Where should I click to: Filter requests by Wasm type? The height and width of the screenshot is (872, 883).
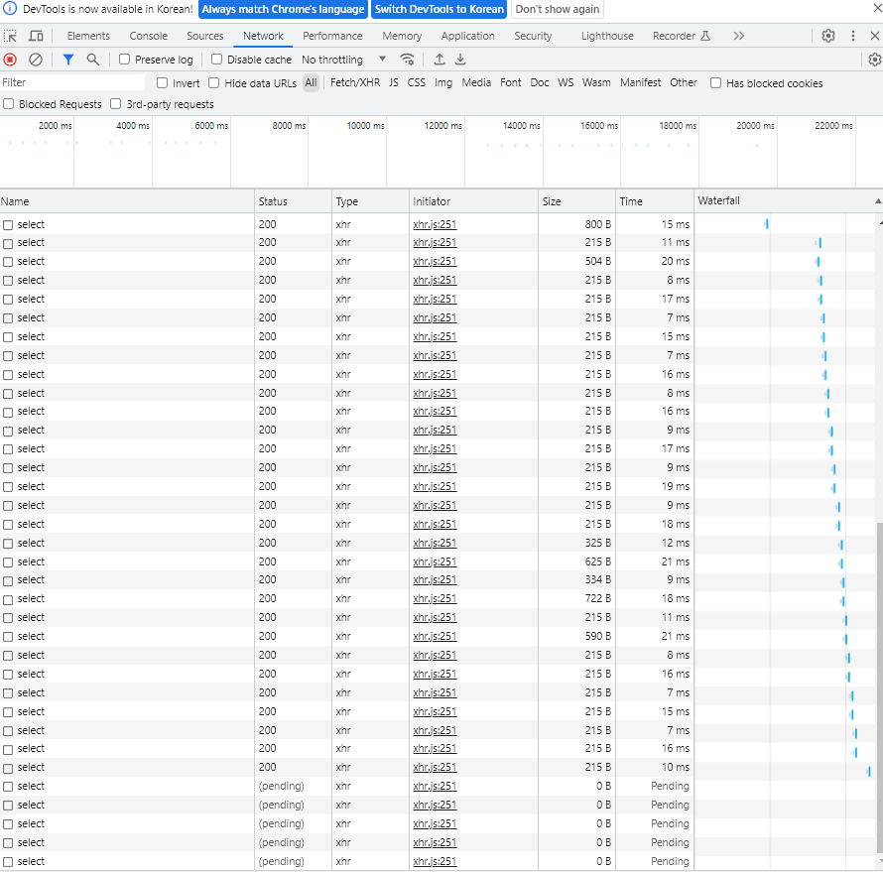[596, 82]
